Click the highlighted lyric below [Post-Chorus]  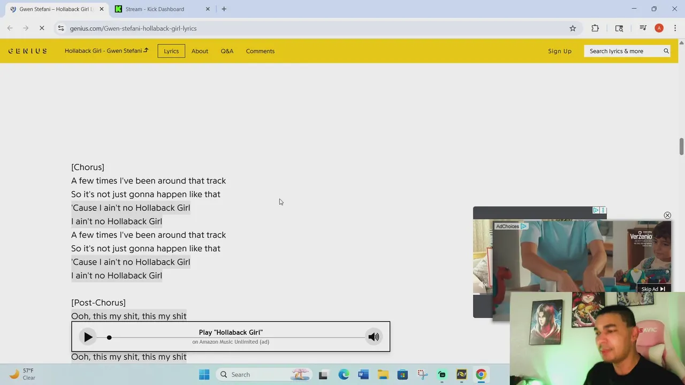(x=129, y=316)
